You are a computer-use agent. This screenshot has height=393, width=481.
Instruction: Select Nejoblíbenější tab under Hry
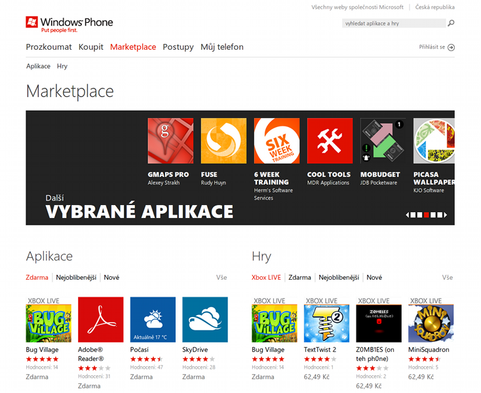point(339,278)
